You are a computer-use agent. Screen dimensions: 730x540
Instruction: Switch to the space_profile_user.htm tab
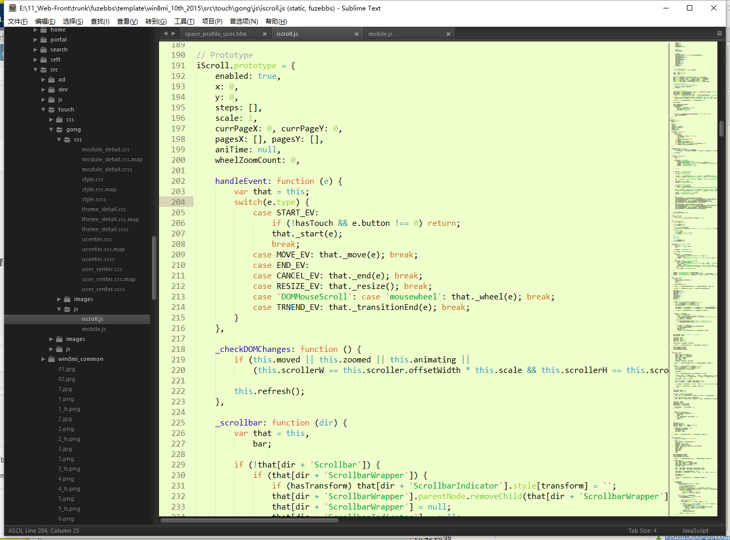point(216,34)
